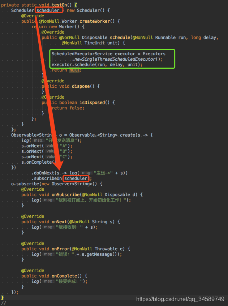Select the 'Disposable d' parameter
This screenshot has width=228, height=306.
[x=120, y=195]
